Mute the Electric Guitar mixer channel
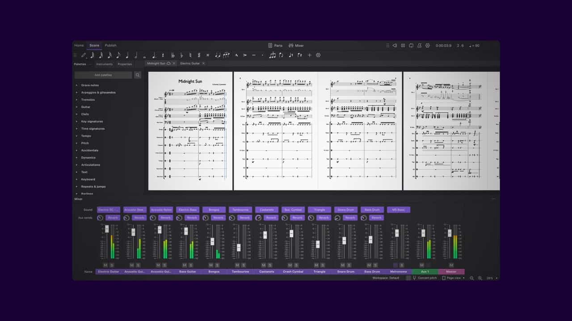This screenshot has width=572, height=321. coord(105,265)
